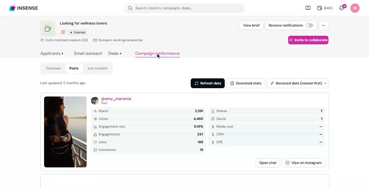The image size is (369, 188).
Task: Click the Comments bubble icon
Action: click(95, 150)
